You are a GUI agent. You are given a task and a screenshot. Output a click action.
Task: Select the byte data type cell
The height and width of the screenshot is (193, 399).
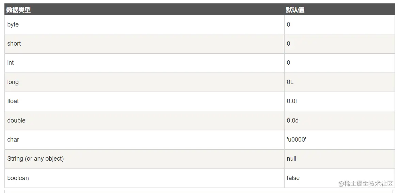tap(13, 25)
